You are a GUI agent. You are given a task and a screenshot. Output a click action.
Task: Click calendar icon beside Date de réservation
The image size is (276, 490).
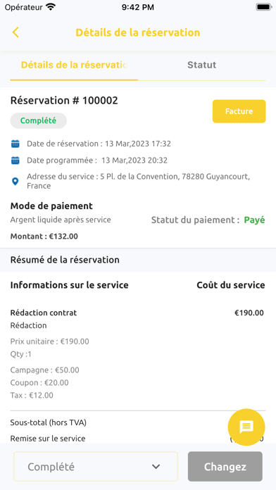(x=15, y=144)
